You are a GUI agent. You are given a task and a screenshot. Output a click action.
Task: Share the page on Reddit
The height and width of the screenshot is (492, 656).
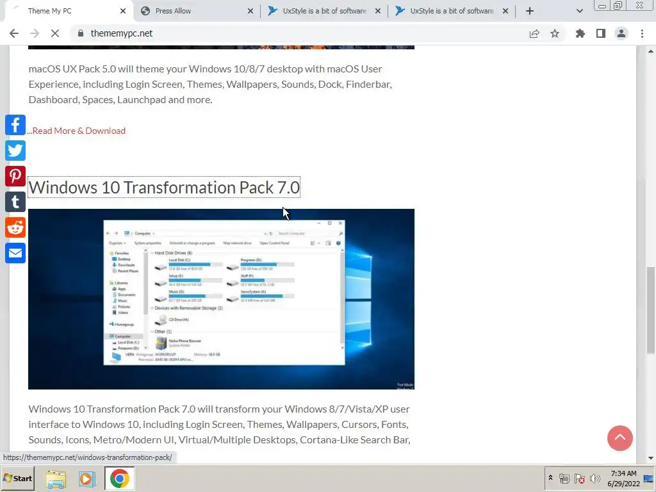15,227
